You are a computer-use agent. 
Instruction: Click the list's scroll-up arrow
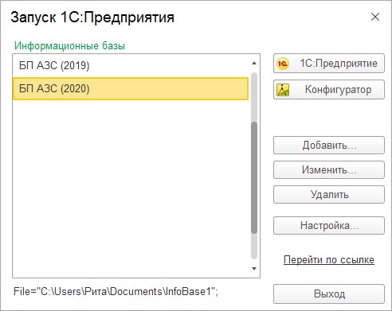pos(254,63)
